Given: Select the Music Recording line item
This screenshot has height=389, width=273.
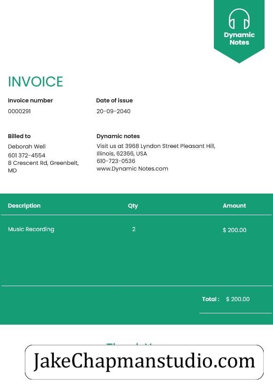Looking at the screenshot, I should pos(31,229).
